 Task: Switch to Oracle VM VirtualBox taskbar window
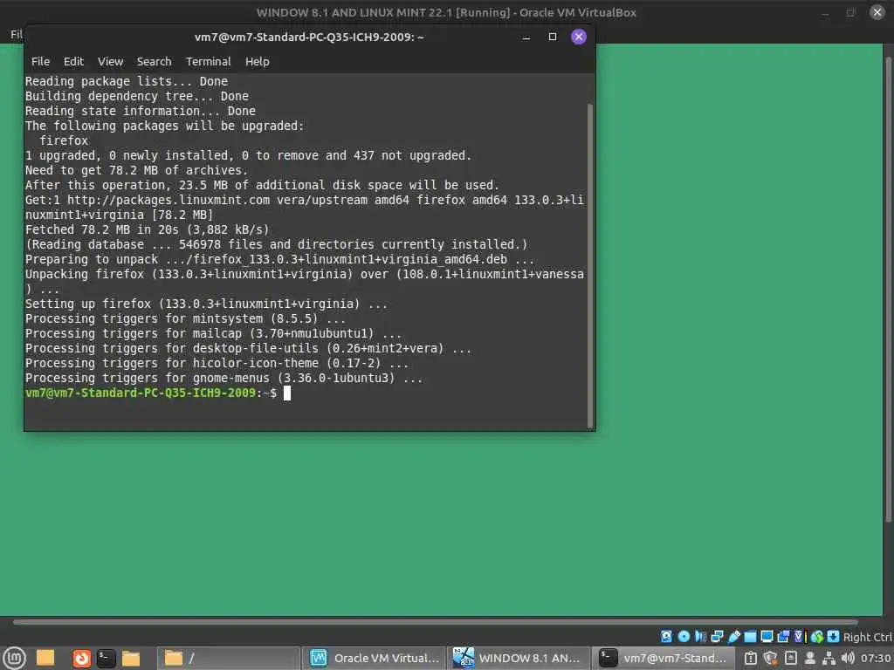tap(375, 659)
